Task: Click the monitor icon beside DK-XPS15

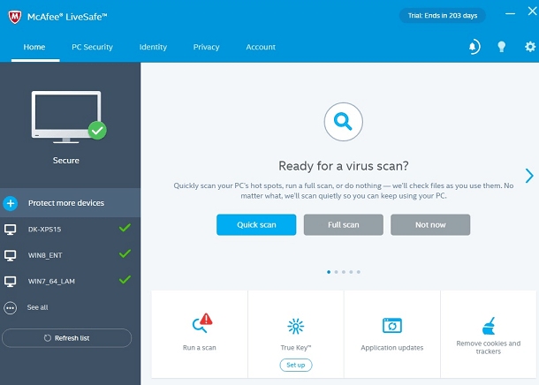Action: 10,230
